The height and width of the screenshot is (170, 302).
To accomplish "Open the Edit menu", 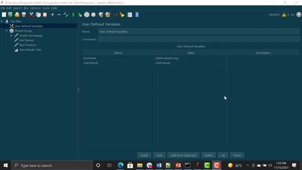I will coord(9,8).
